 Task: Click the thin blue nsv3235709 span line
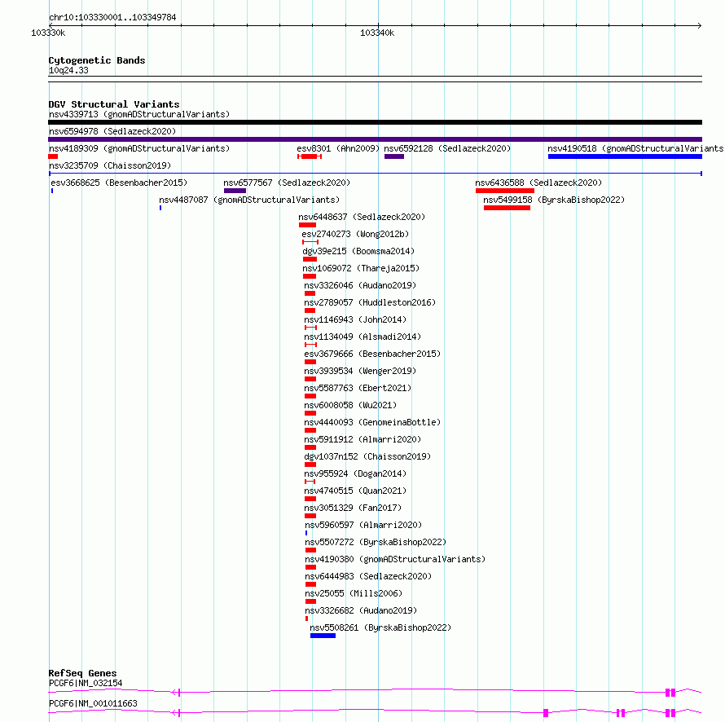point(376,174)
